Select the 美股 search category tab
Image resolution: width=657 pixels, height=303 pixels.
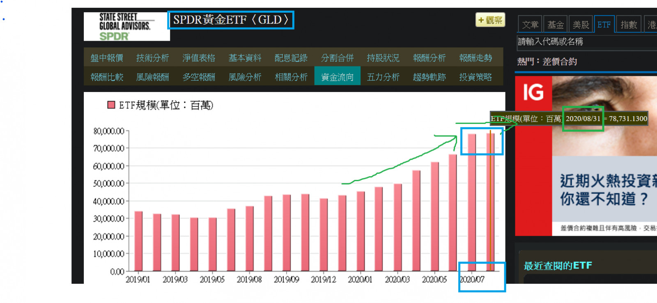581,25
